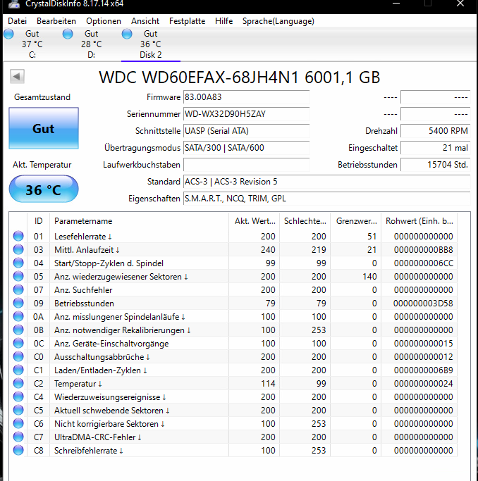Viewport: 478px width, 481px height.
Task: Select the raw value 0000000006B9
Action: [x=423, y=370]
